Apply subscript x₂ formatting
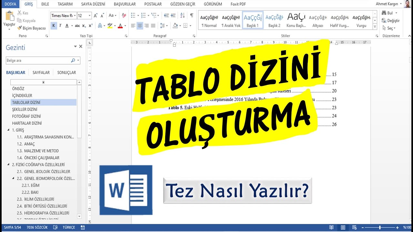This screenshot has width=413, height=232. [x=84, y=25]
